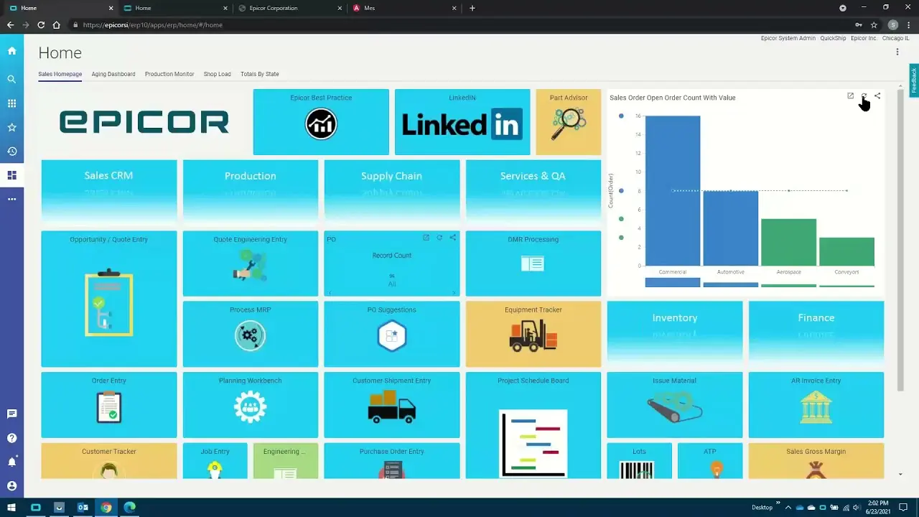The image size is (919, 517).
Task: Open the favorites star in sidebar
Action: [11, 127]
